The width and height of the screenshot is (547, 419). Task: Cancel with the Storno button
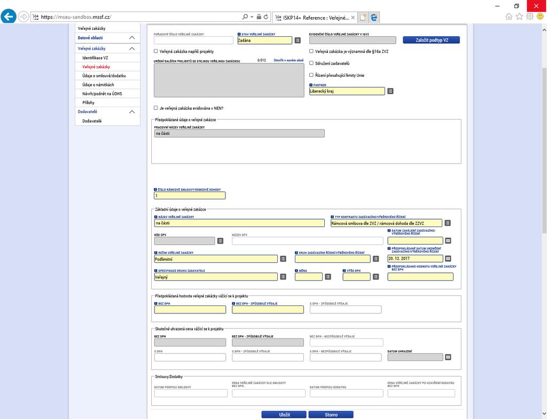click(331, 415)
